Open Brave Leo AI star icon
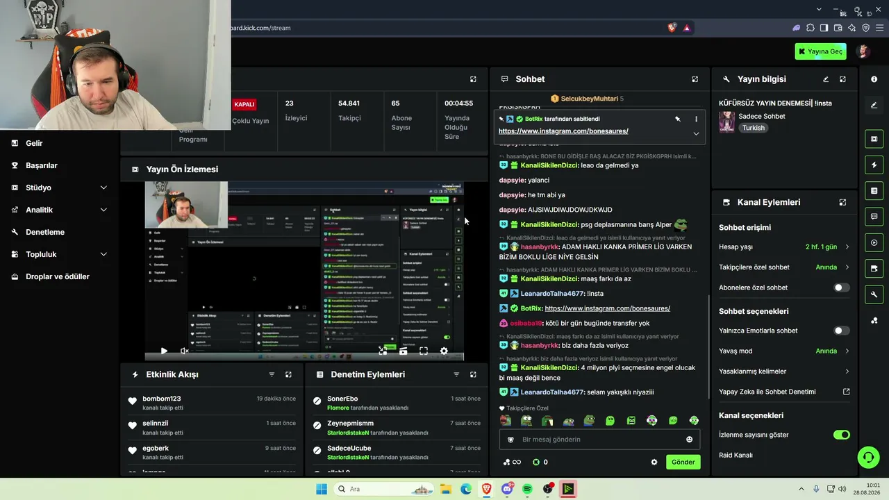The height and width of the screenshot is (500, 889). [x=852, y=28]
